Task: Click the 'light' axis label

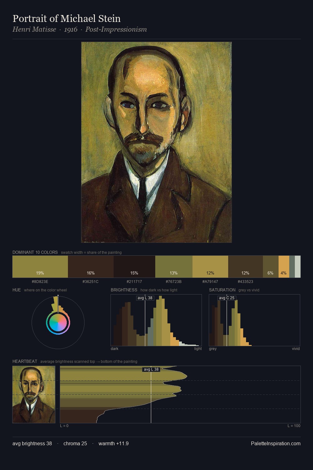Action: [x=198, y=349]
